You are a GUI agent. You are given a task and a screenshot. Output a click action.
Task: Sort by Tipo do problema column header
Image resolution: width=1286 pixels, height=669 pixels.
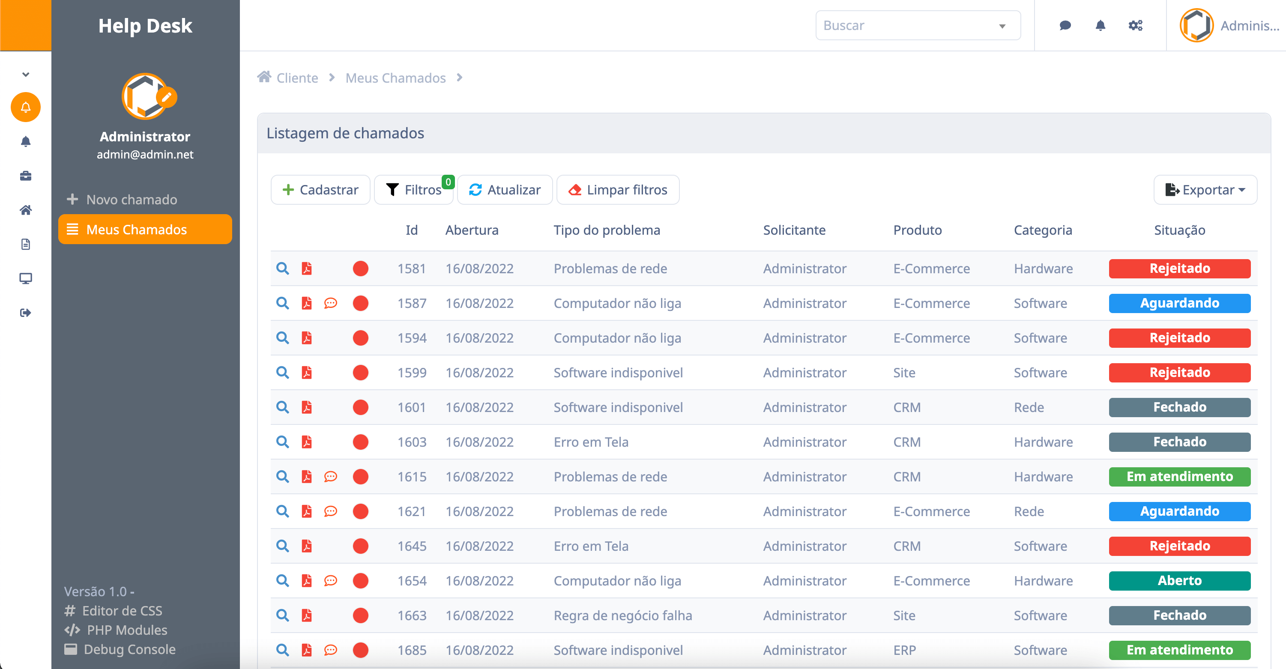coord(607,230)
